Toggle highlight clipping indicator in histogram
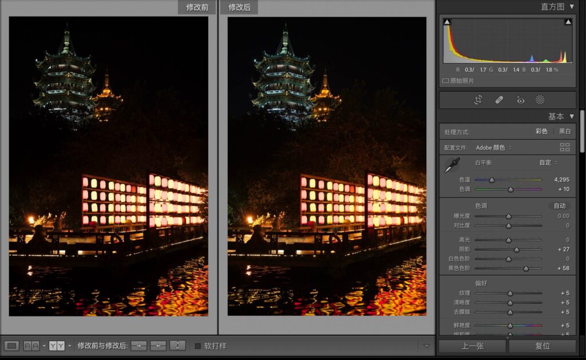The image size is (586, 360). [x=568, y=22]
